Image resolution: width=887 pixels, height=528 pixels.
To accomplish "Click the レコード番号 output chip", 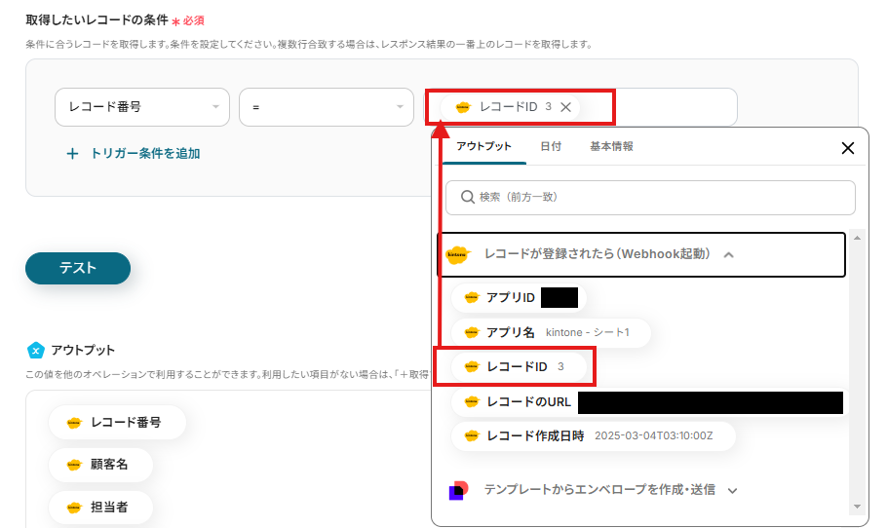I will pos(117,422).
